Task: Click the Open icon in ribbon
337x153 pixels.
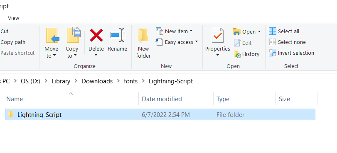Action: 236,32
